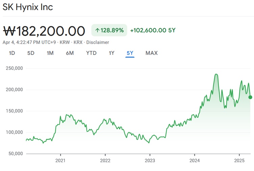254x171 pixels.
Task: Click the green current price dot on chart
Action: coord(250,97)
